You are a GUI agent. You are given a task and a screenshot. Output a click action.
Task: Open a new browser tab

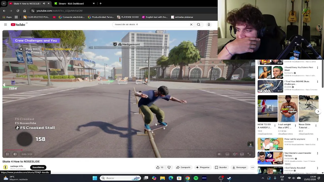(x=100, y=4)
